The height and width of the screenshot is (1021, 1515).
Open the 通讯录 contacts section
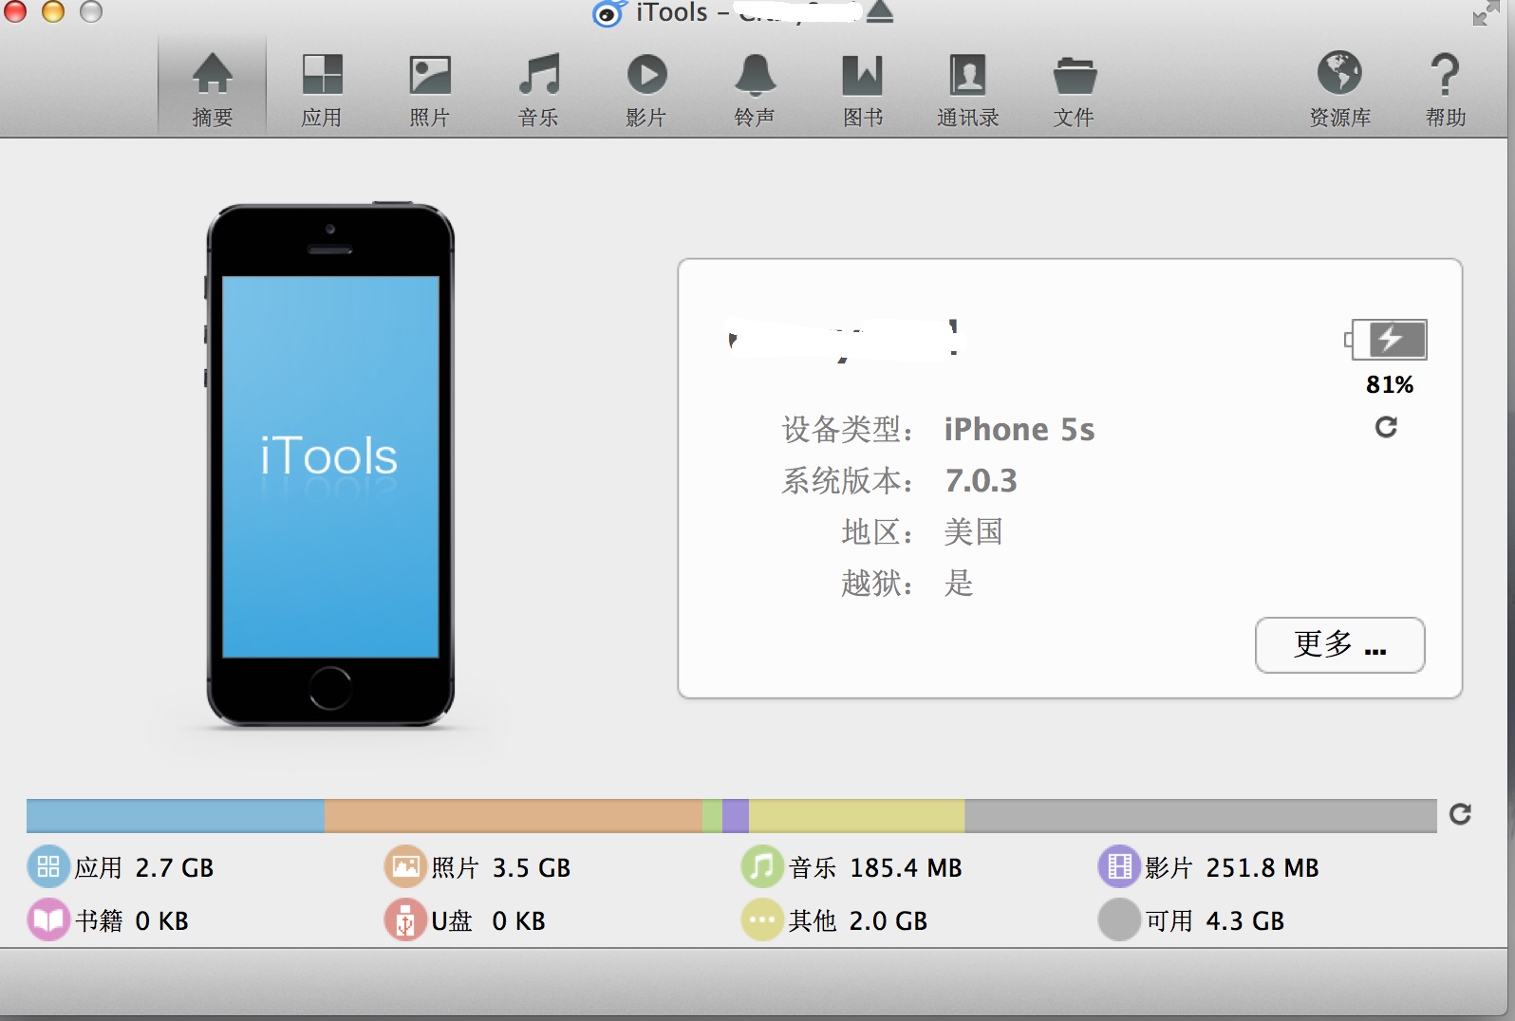point(968,89)
